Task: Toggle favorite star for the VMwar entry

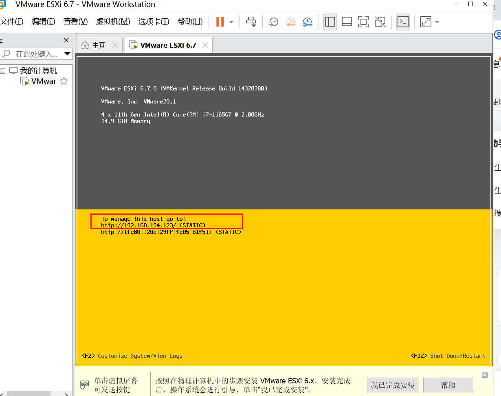Action: (x=64, y=81)
